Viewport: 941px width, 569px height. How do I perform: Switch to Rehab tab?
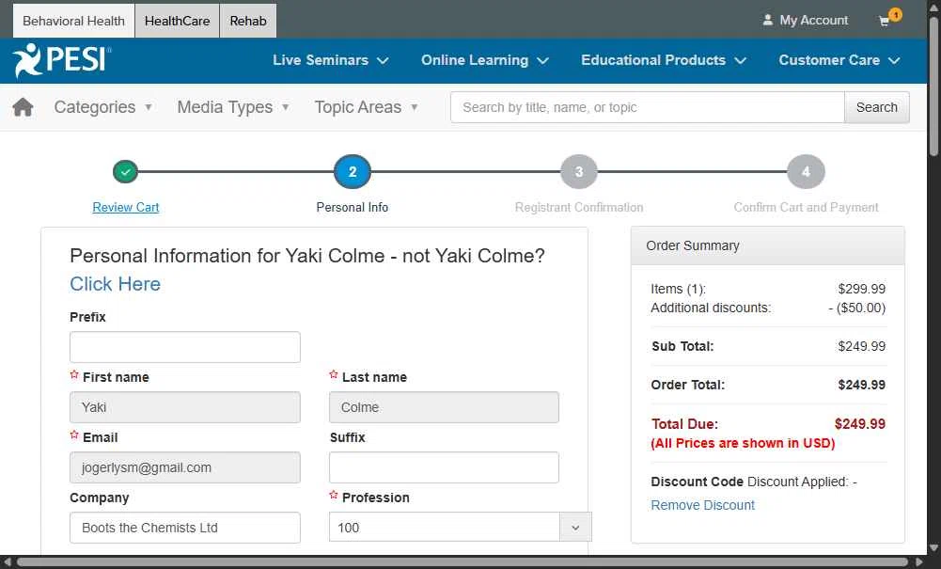[x=248, y=21]
